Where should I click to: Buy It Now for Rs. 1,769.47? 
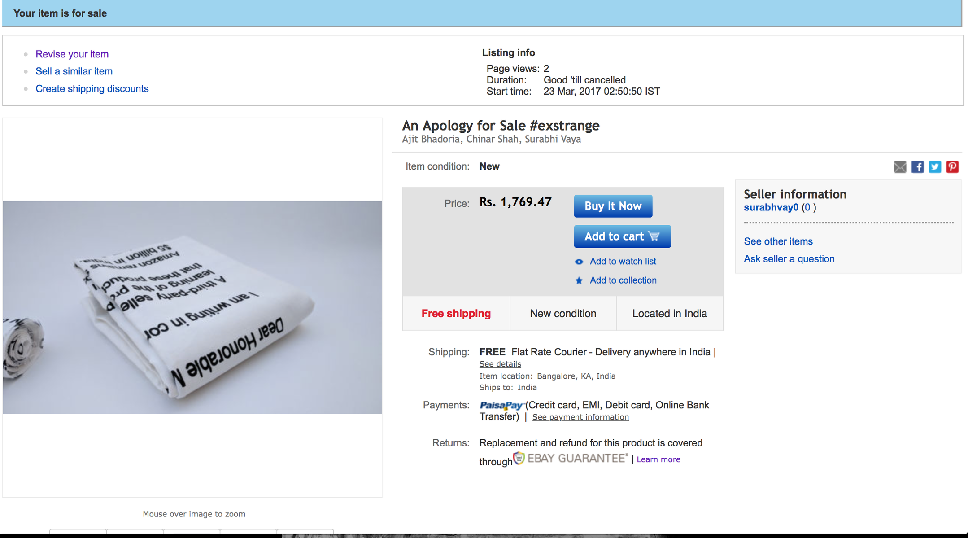tap(613, 206)
